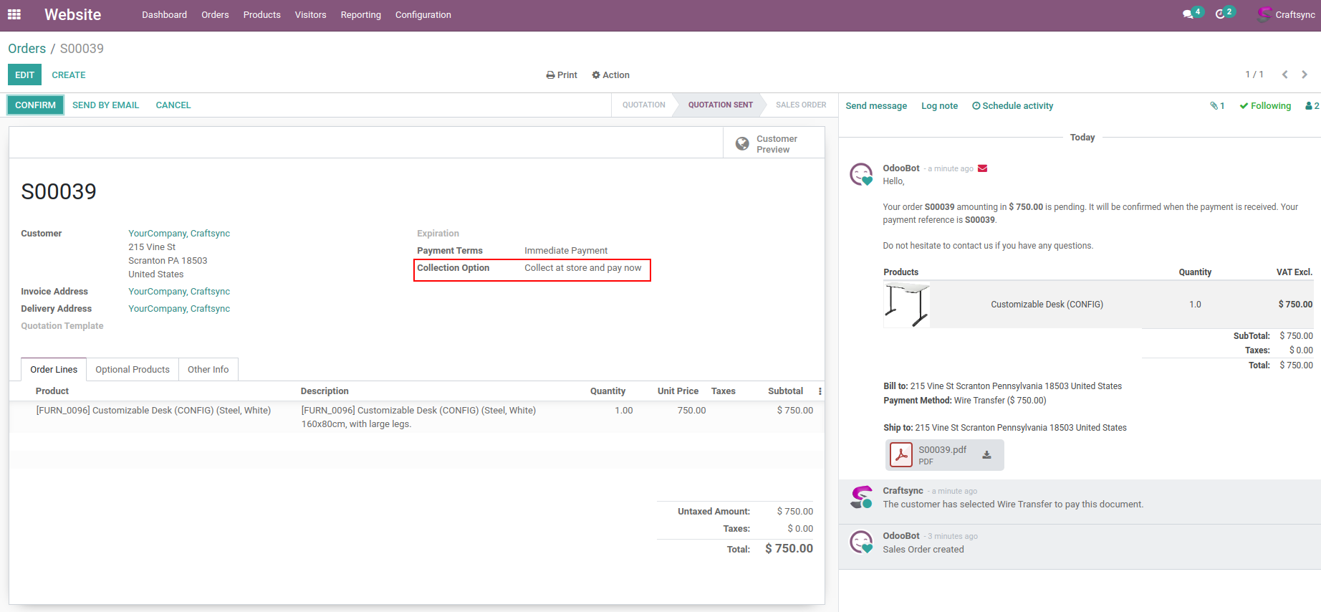Toggle the Following subscription status
1321x612 pixels.
point(1265,106)
